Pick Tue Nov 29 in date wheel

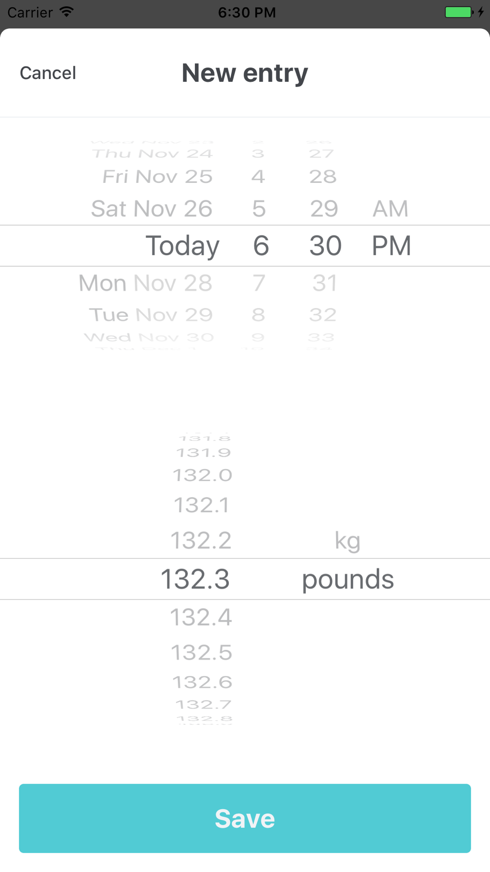click(151, 315)
